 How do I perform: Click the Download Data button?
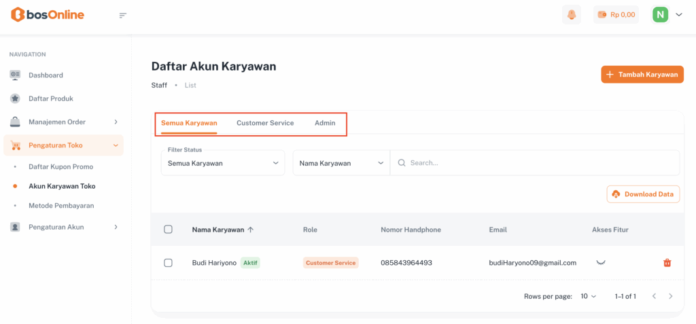click(x=643, y=194)
